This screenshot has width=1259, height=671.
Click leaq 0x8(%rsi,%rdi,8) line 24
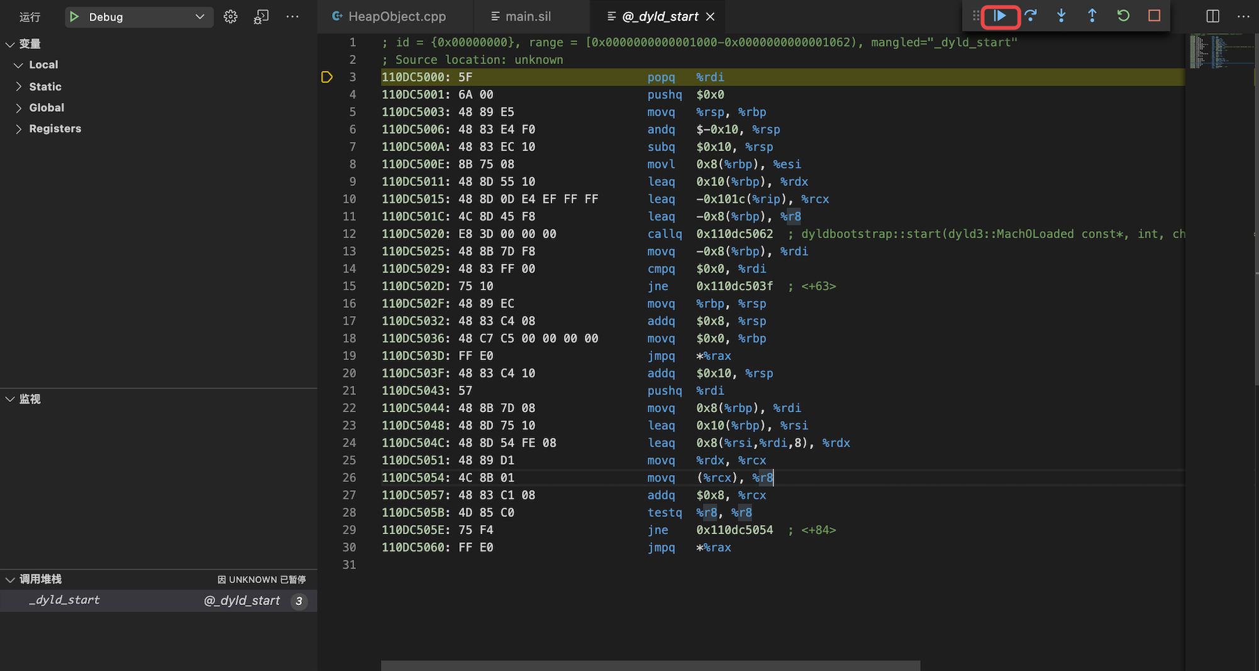tap(748, 443)
